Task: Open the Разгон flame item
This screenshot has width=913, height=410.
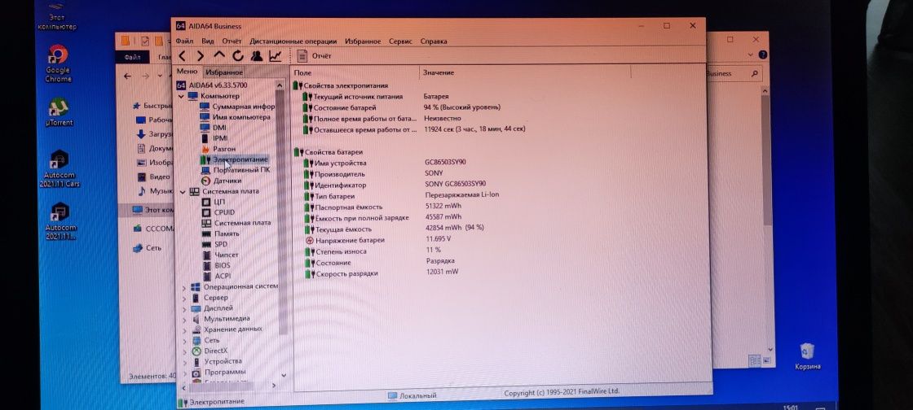Action: 218,149
